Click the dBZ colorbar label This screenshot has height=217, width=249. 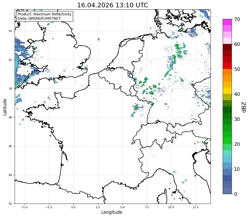pyautogui.click(x=244, y=107)
